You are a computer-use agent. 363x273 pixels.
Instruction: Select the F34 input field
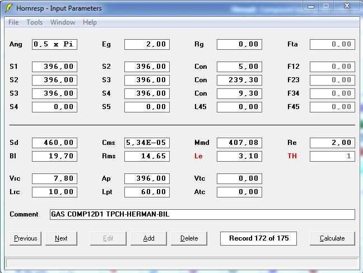pyautogui.click(x=332, y=93)
